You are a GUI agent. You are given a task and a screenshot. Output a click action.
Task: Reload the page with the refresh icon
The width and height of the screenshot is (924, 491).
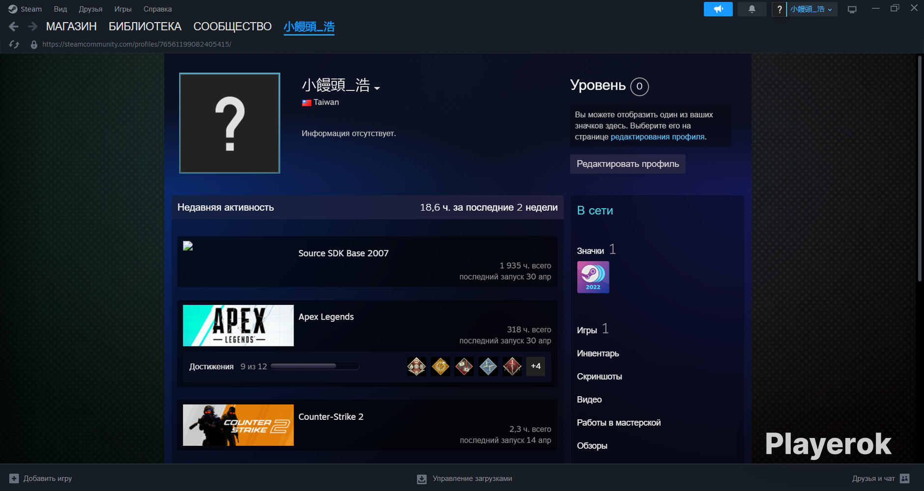point(14,44)
